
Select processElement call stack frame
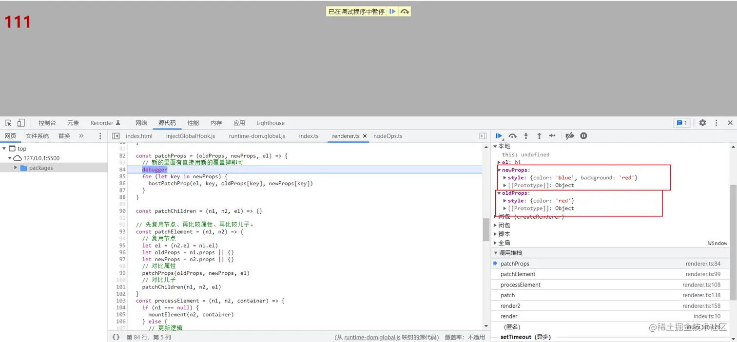point(610,285)
